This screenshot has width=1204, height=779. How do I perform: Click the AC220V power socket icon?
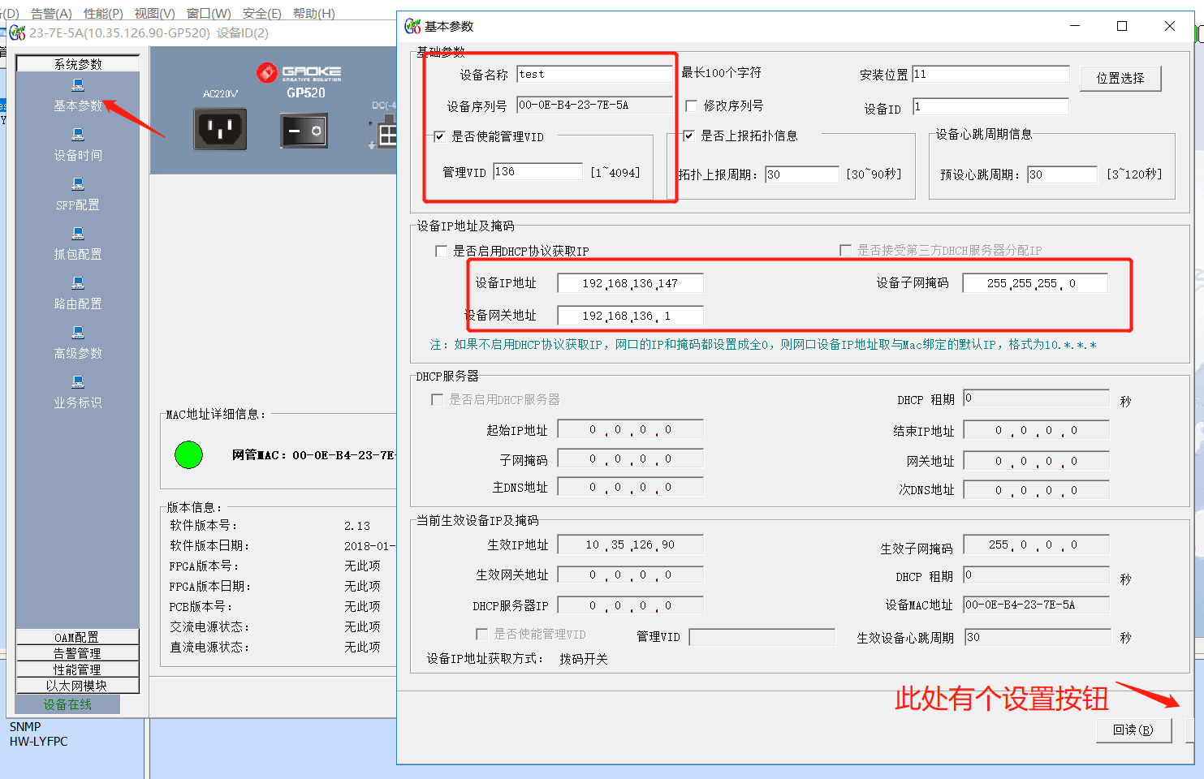click(x=220, y=128)
